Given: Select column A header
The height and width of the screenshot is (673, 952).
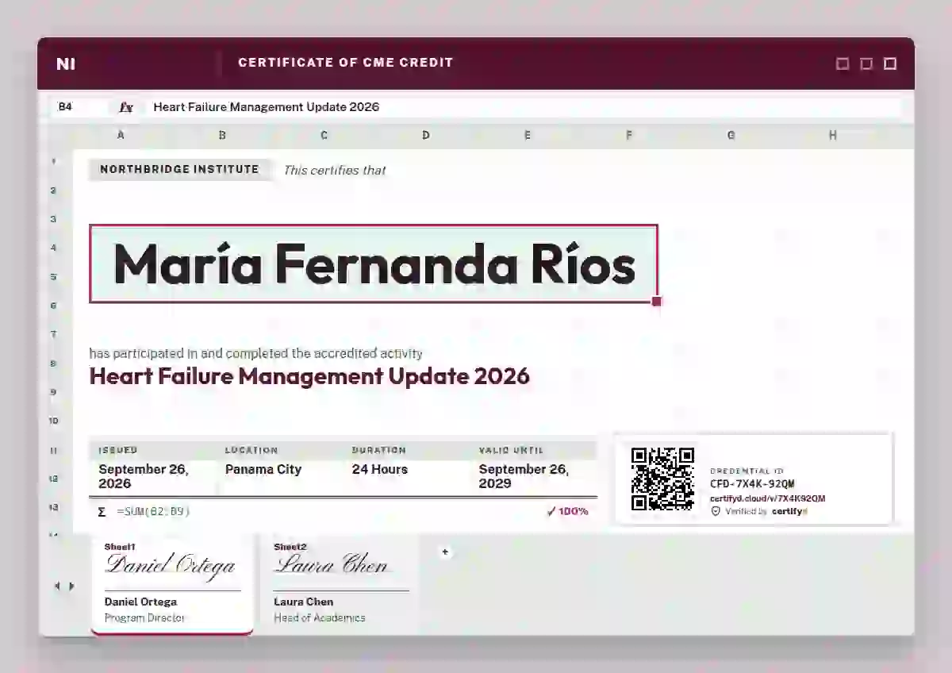Looking at the screenshot, I should [x=121, y=136].
